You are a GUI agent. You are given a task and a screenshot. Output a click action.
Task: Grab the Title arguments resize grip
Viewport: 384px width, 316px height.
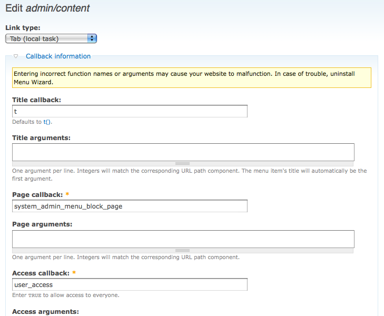pos(183,164)
